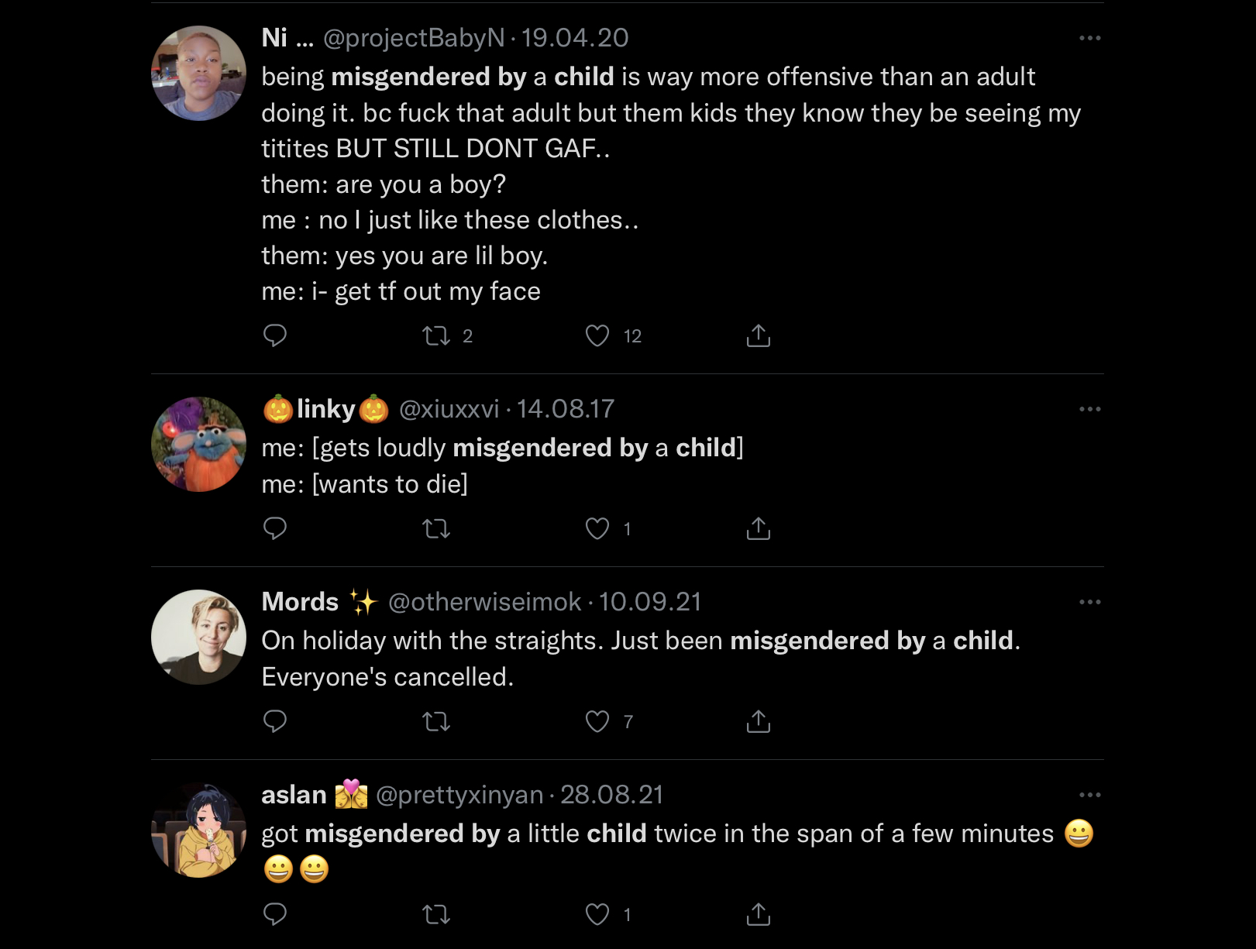The height and width of the screenshot is (949, 1256).
Task: Open more options for aslan's tweet
Action: 1090,795
